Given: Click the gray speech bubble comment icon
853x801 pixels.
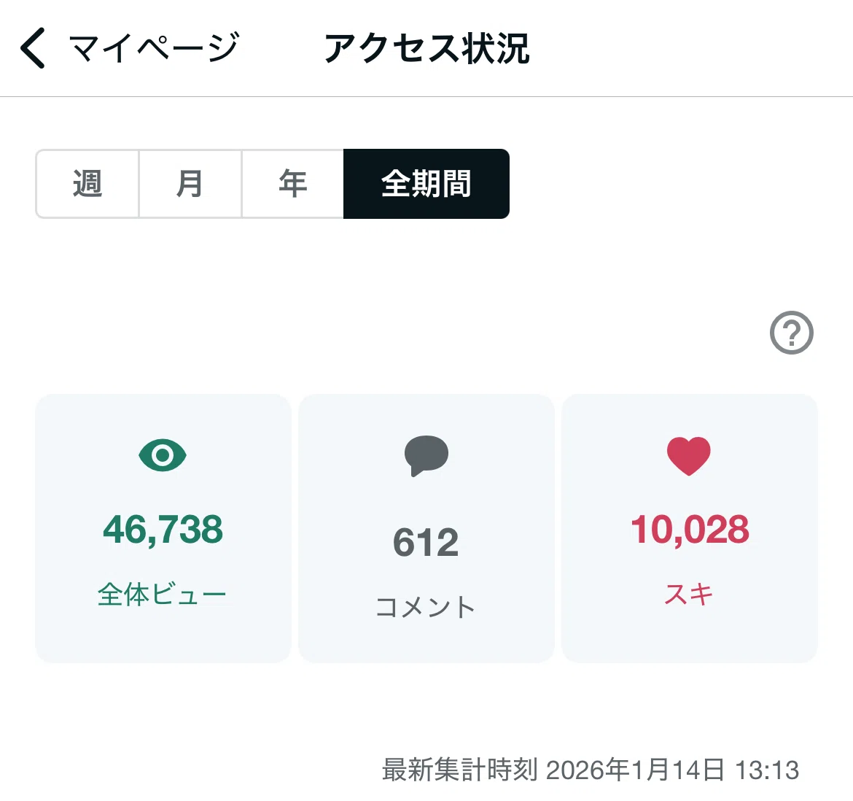Looking at the screenshot, I should tap(426, 455).
